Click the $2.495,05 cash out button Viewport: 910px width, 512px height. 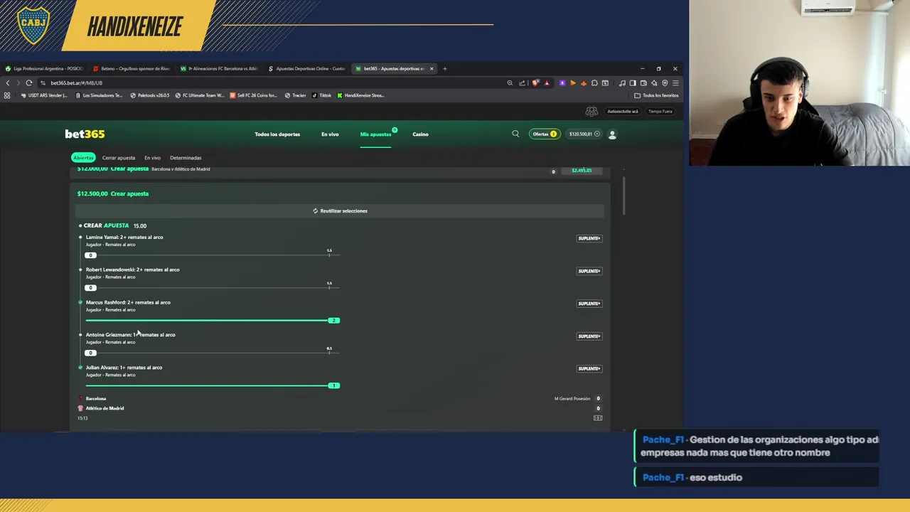pos(582,171)
